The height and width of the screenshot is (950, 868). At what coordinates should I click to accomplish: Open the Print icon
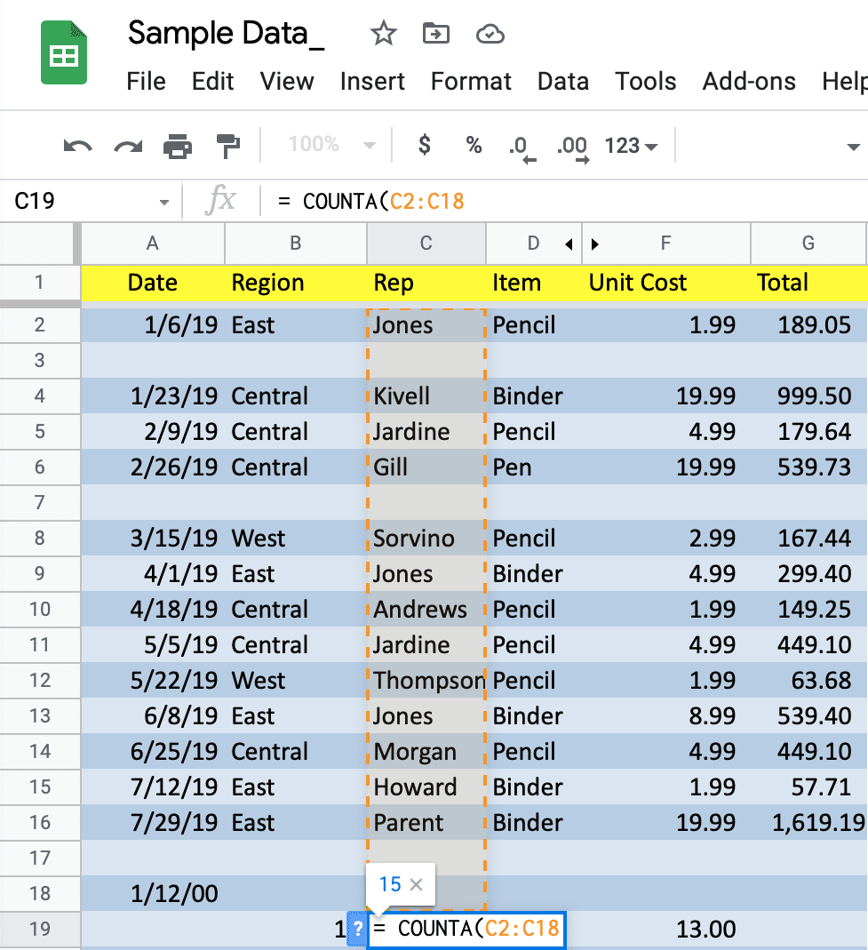coord(177,146)
